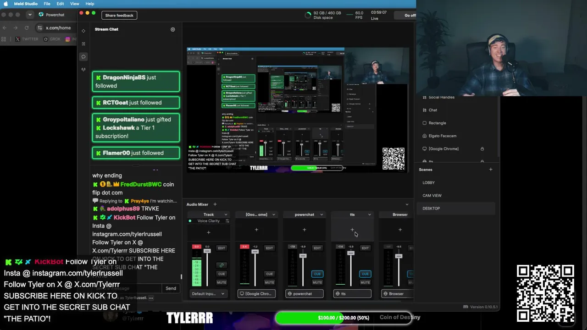This screenshot has height=330, width=587.
Task: Edit the tts channel settings
Action: click(365, 248)
